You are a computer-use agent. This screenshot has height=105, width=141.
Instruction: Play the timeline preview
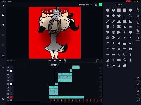(x=55, y=60)
